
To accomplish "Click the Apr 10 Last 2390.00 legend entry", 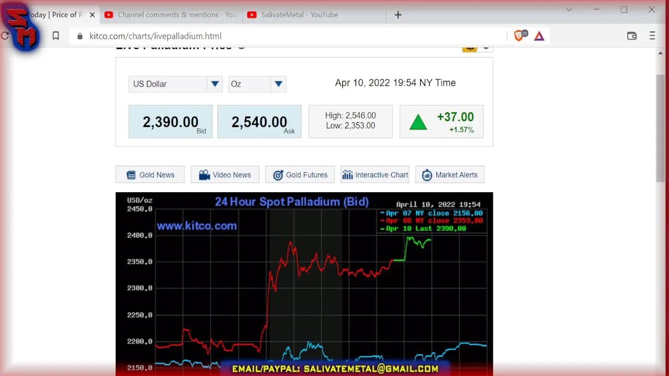I will (x=423, y=228).
